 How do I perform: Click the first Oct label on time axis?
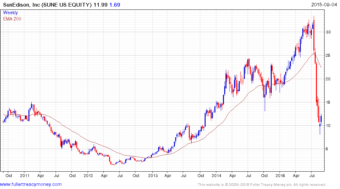[9, 175]
